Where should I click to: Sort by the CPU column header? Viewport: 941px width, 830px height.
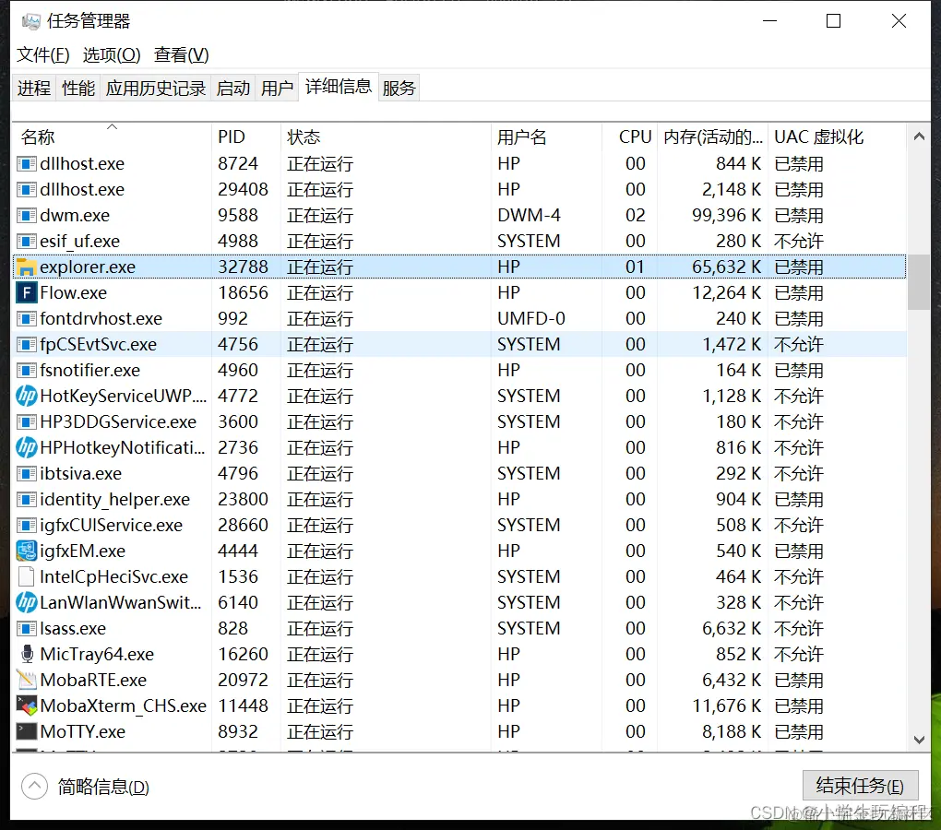pyautogui.click(x=630, y=136)
